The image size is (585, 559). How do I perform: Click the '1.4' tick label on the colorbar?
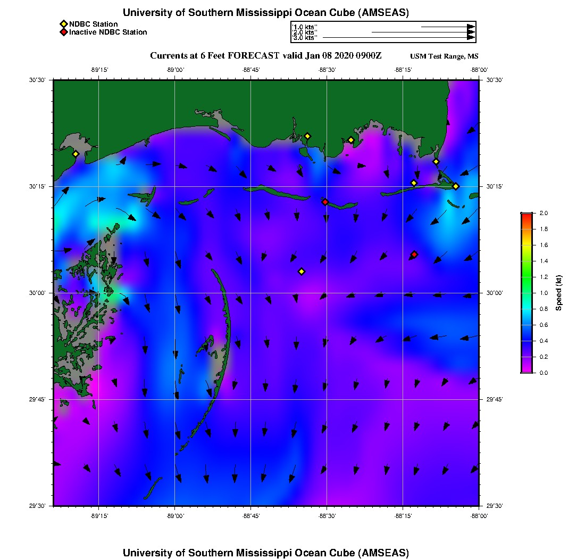[544, 261]
